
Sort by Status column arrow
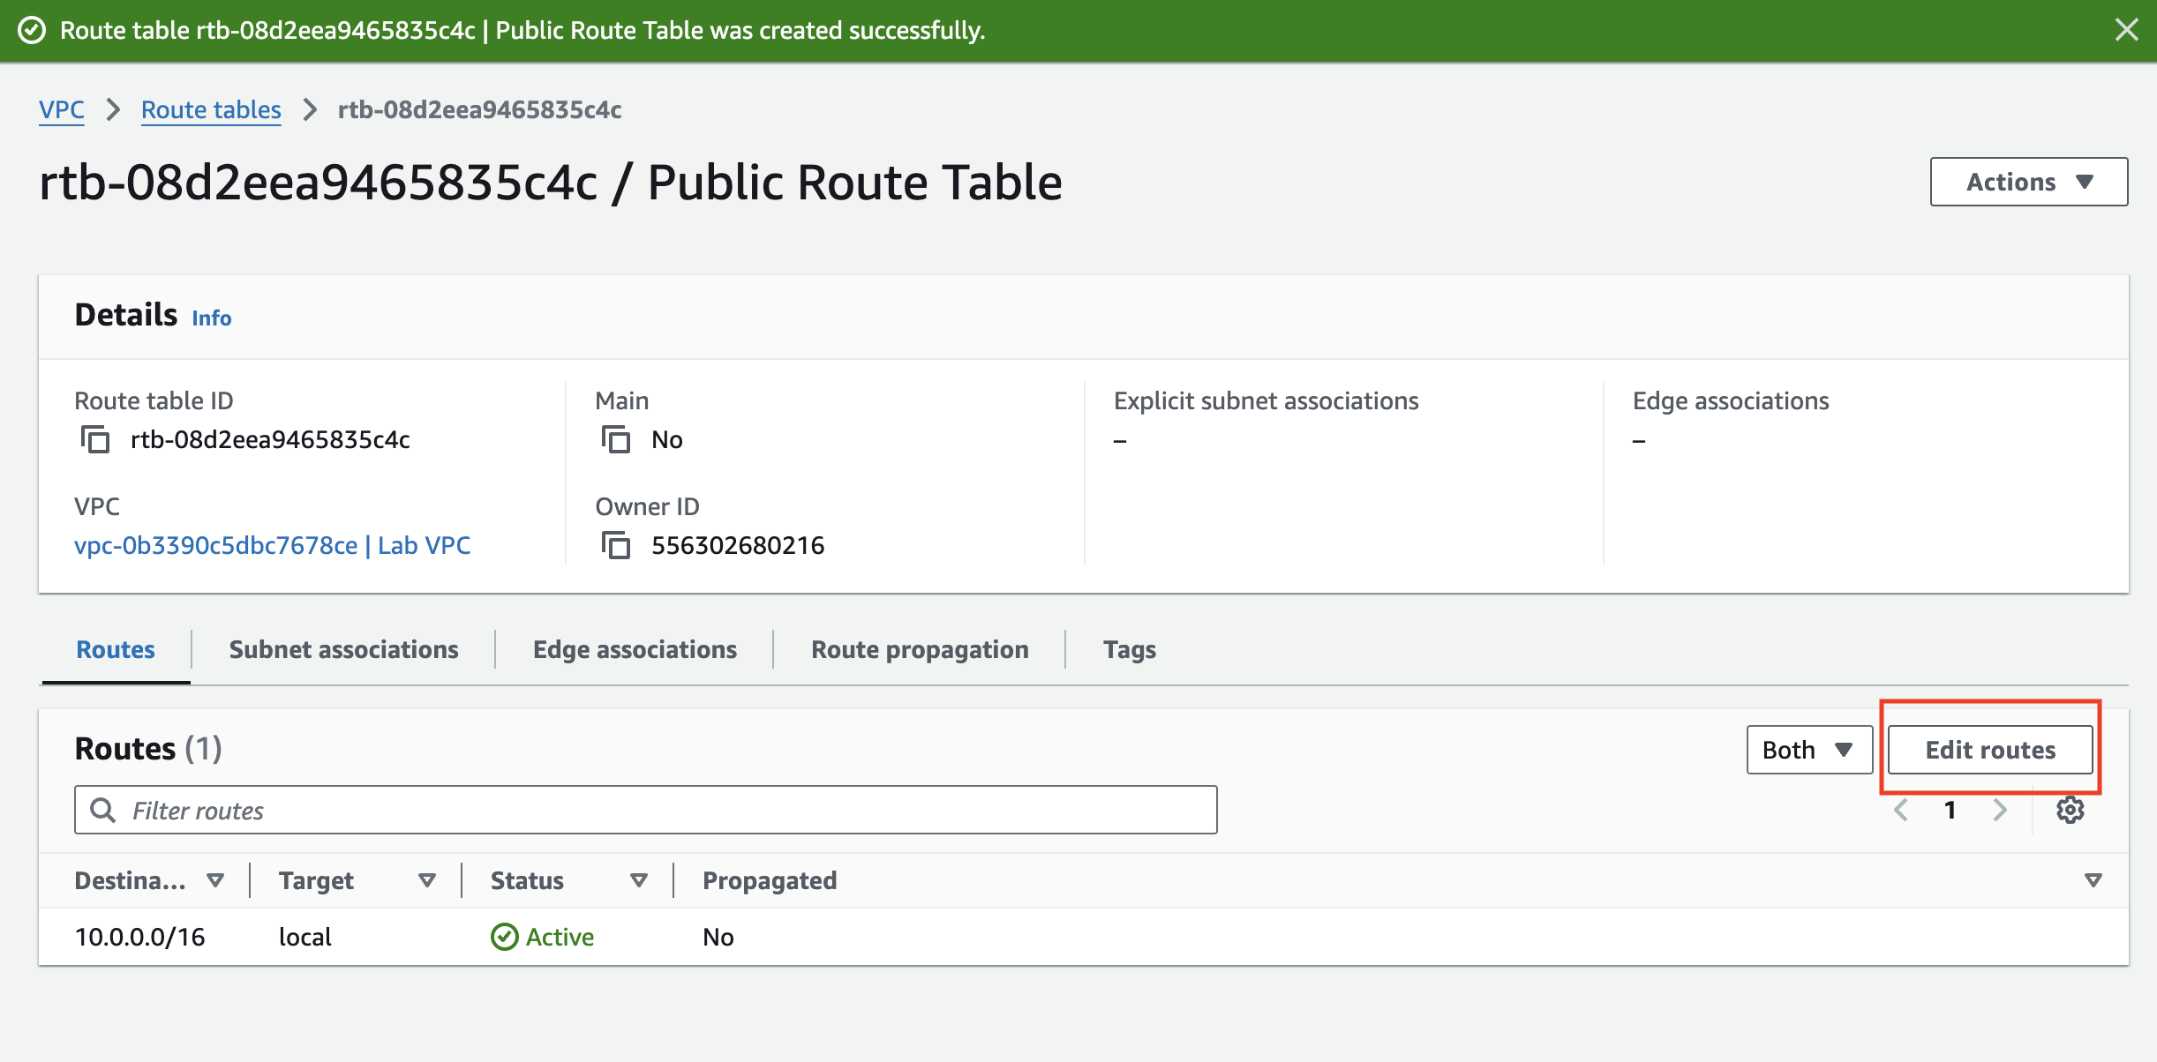(x=639, y=880)
